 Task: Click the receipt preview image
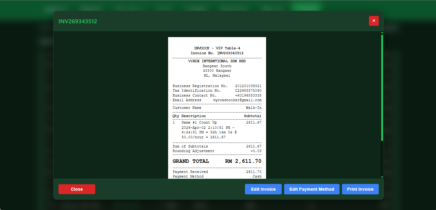[217, 107]
